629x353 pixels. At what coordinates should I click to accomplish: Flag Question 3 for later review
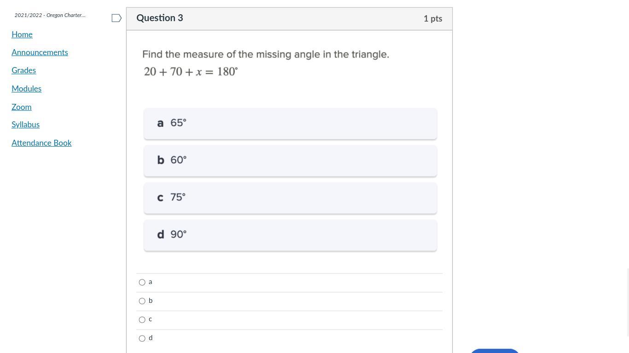click(x=116, y=18)
